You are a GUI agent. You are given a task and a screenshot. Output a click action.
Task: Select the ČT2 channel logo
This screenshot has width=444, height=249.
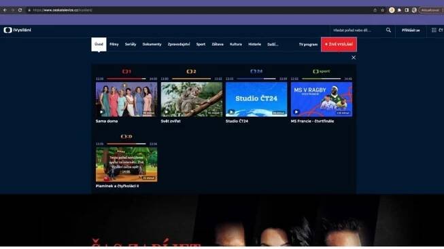pyautogui.click(x=192, y=71)
